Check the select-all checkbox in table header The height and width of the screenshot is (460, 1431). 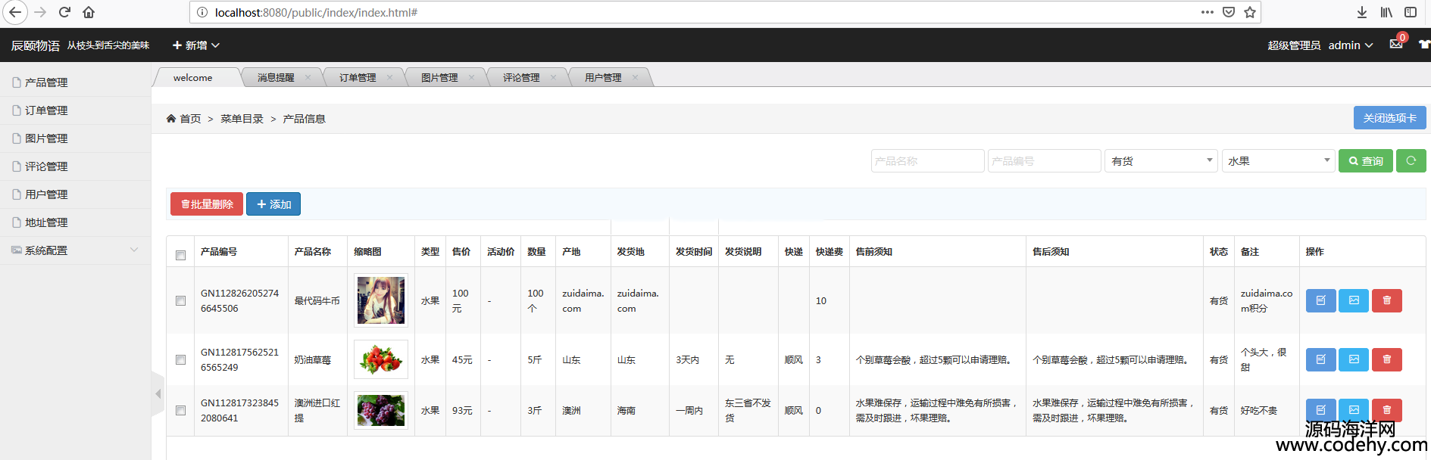coord(180,255)
